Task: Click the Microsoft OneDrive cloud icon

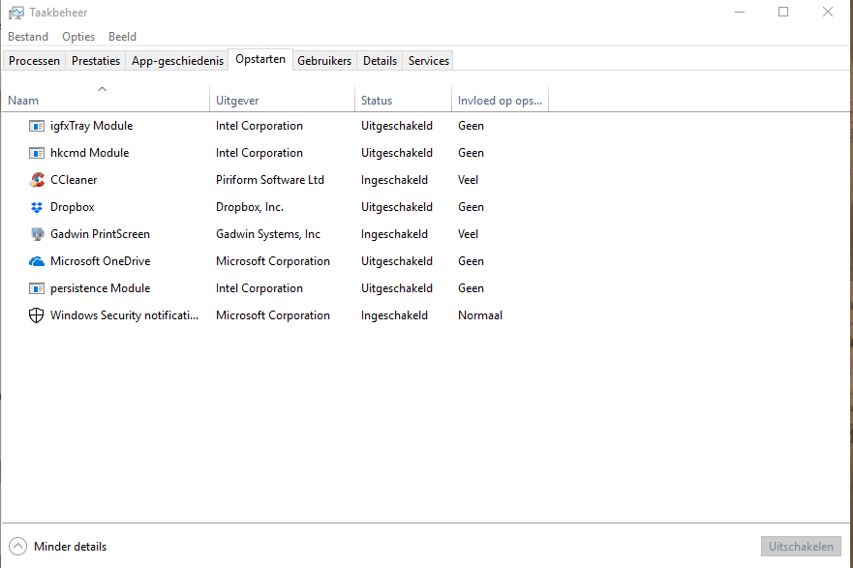Action: pos(37,261)
